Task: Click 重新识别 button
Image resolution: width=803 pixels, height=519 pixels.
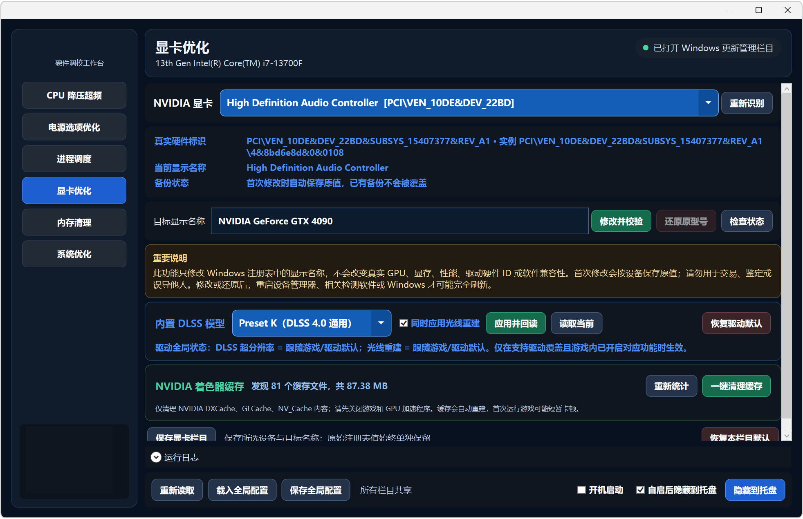Action: (x=747, y=103)
